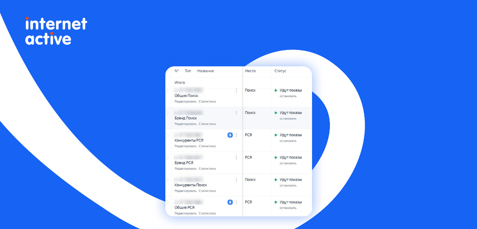Click green play icon in Бренд Поиск status
Screen dimensions: 477x229
coord(276,113)
